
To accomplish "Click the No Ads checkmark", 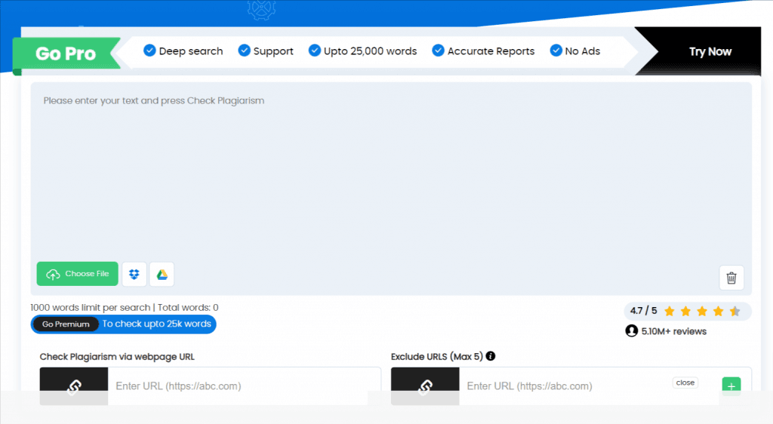I will click(x=556, y=51).
